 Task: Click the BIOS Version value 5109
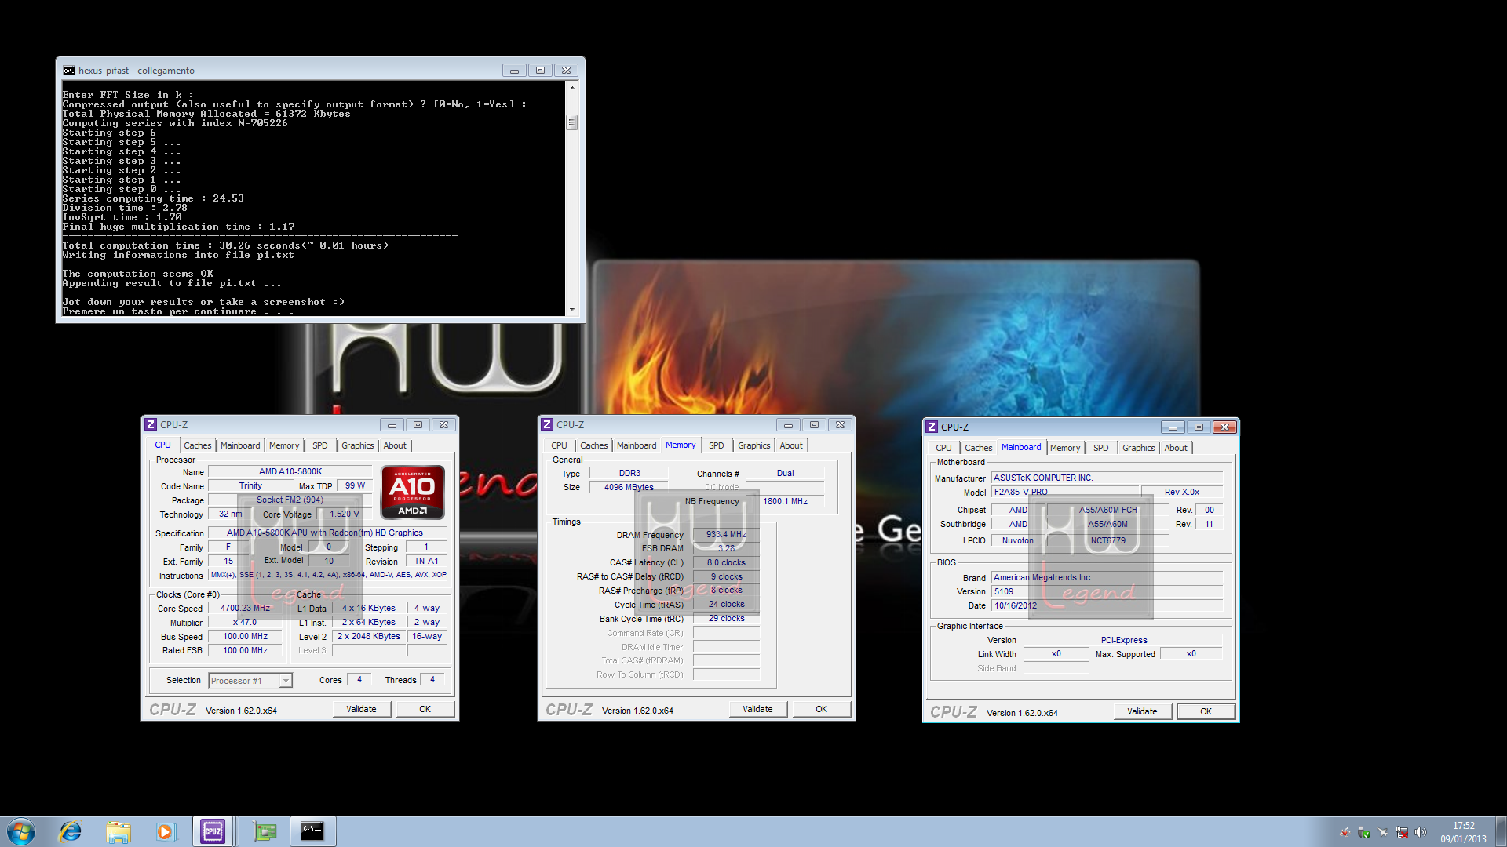1107,592
